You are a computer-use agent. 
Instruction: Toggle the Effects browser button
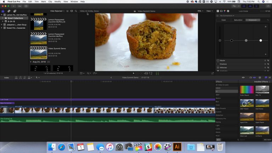pos(266,78)
